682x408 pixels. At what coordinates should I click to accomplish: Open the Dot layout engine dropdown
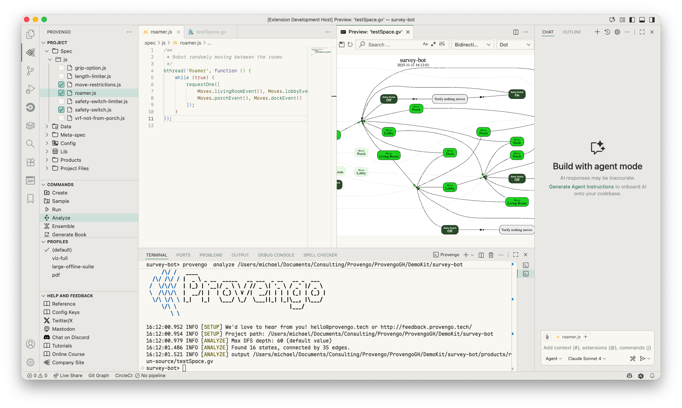click(515, 45)
